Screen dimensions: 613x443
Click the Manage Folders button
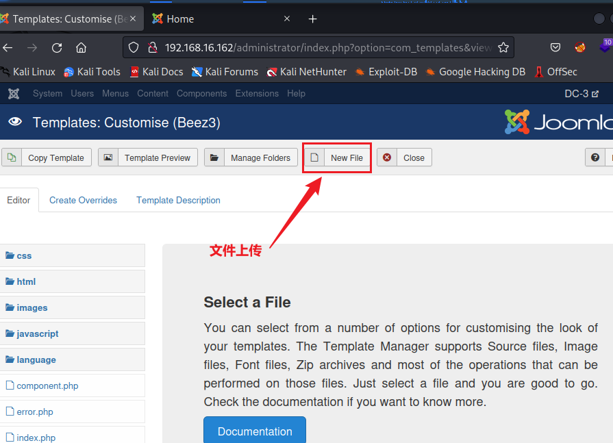tap(251, 157)
